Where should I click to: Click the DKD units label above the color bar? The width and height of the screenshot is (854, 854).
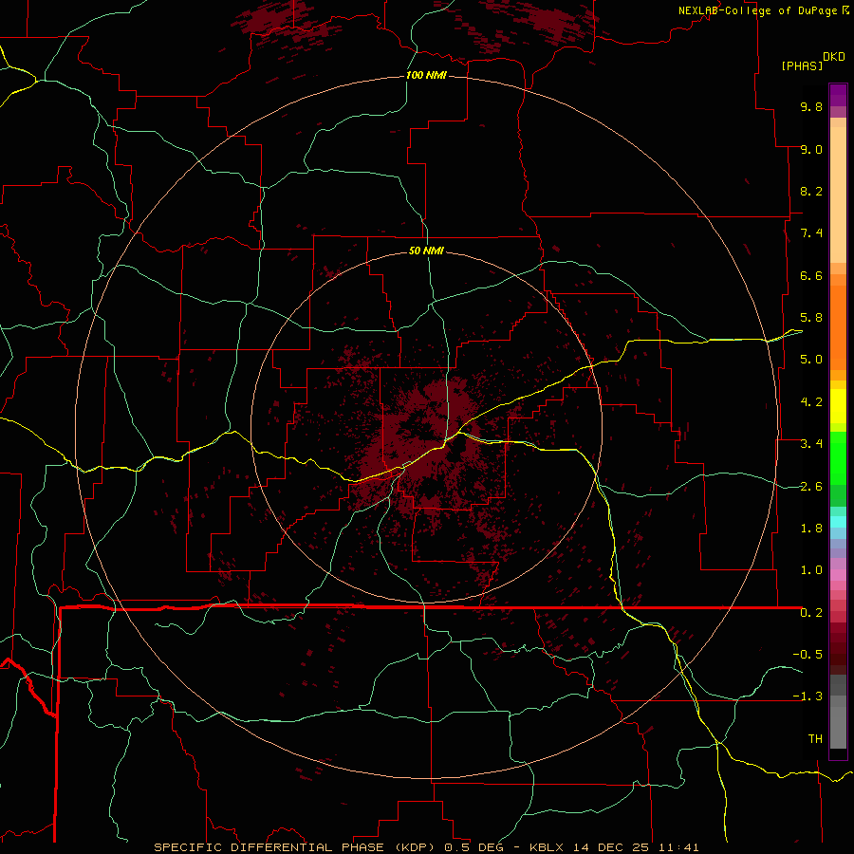[834, 57]
